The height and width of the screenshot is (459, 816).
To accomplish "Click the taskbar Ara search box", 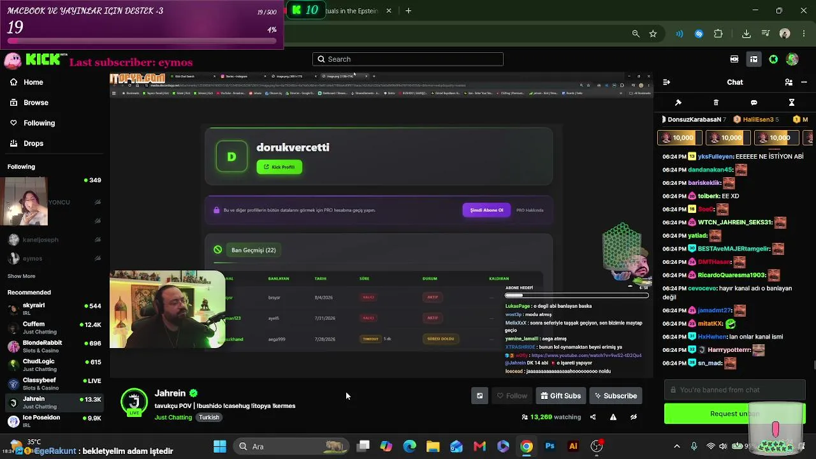I will click(x=291, y=446).
